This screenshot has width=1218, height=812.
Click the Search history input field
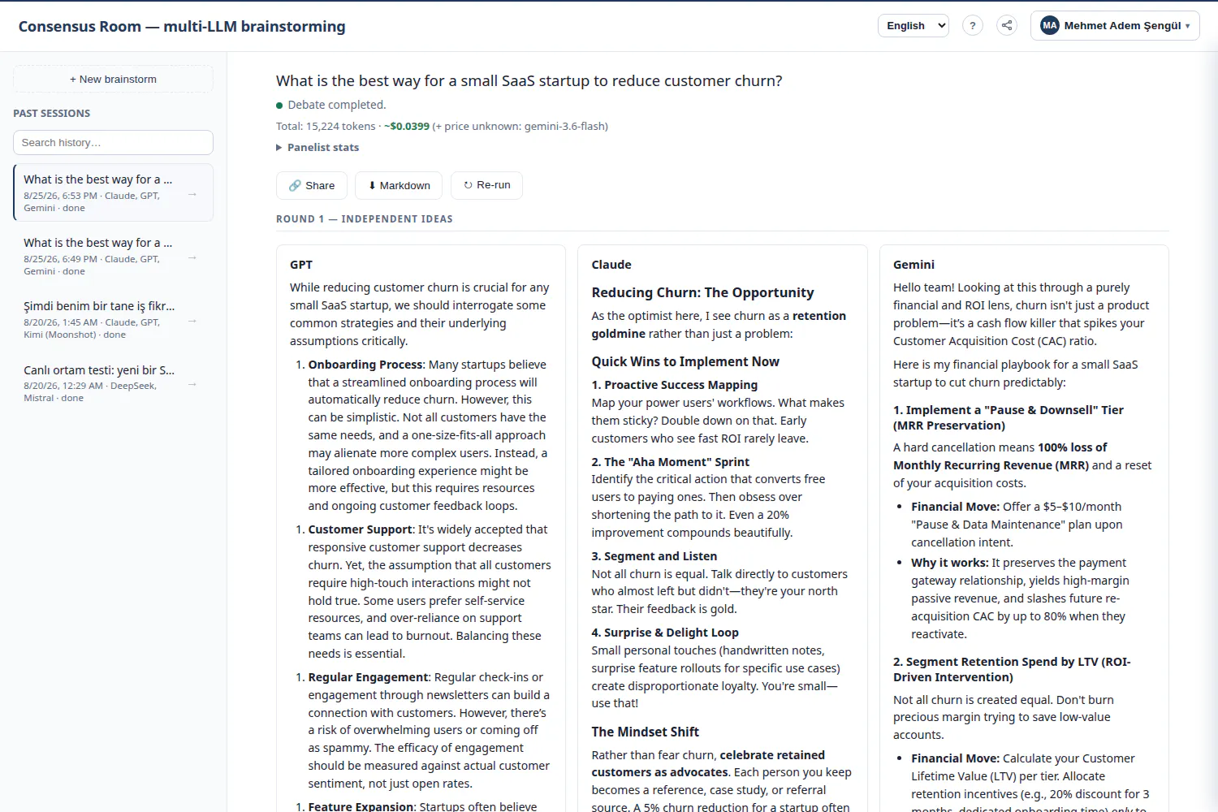tap(113, 142)
